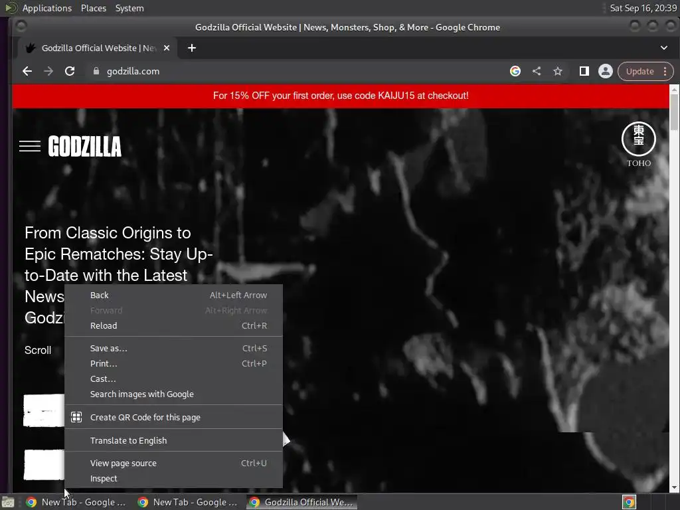
Task: Click the Chrome tray icon at bottom right
Action: point(630,502)
